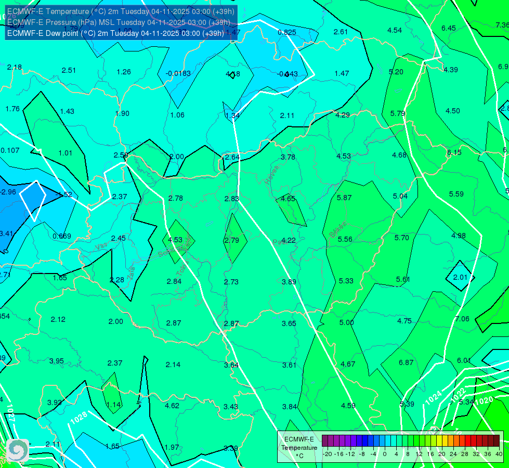Click the temperature value 2.01

(460, 277)
